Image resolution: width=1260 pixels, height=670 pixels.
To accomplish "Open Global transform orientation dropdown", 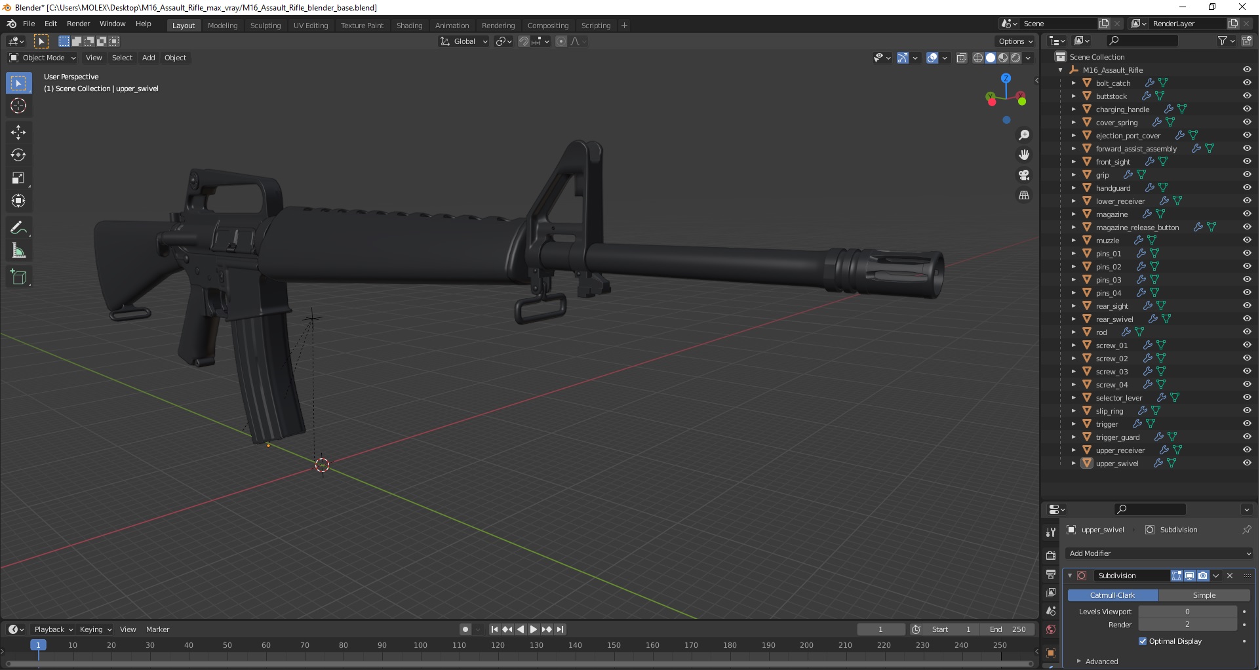I will click(x=464, y=41).
